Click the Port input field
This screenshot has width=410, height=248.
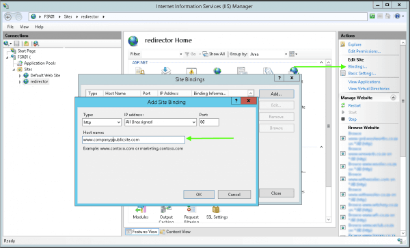pyautogui.click(x=209, y=122)
